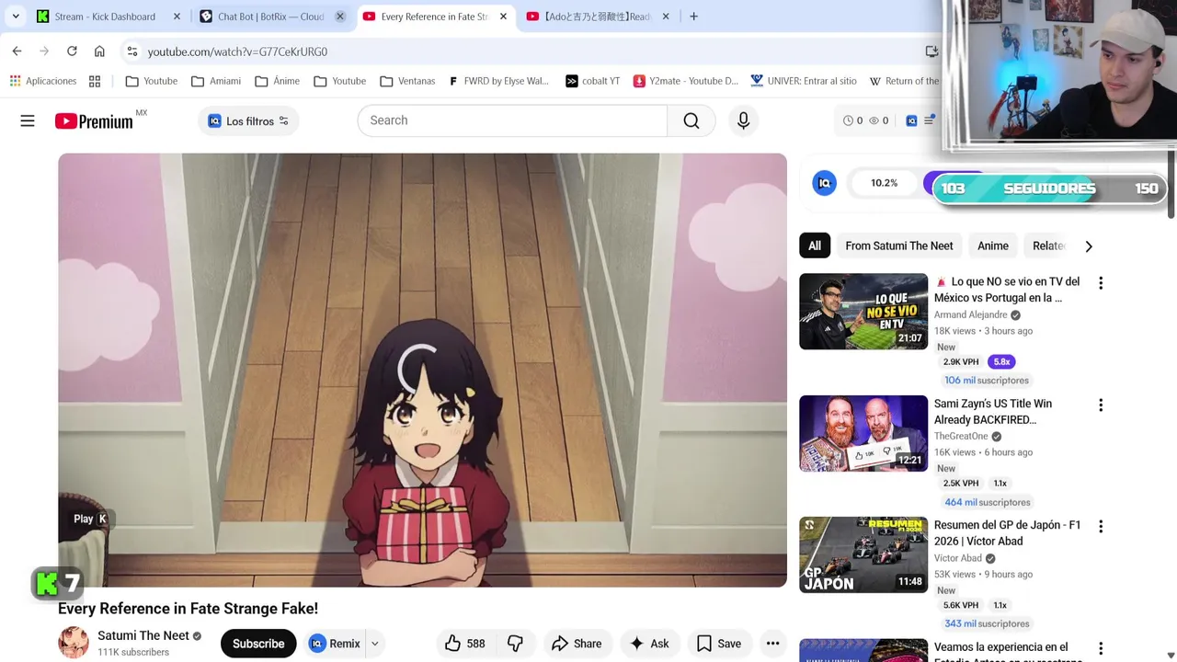Viewport: 1177px width, 662px height.
Task: Open the FWRD by Elyse Walker bookmark
Action: [x=498, y=81]
